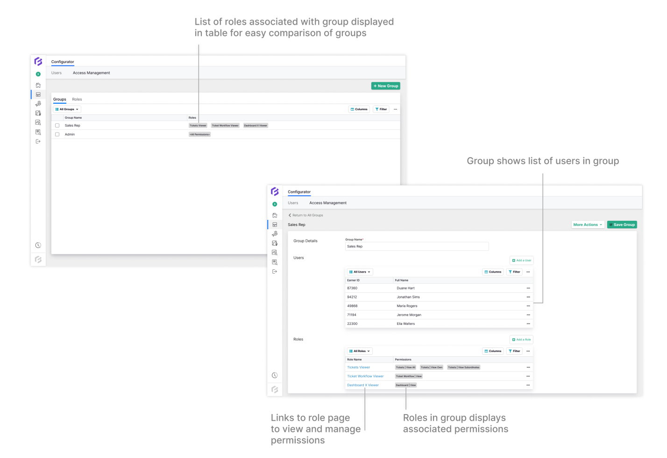Open hand-with-coin icon in Groups list window sidebar
This screenshot has height=458, width=667.
[x=38, y=104]
